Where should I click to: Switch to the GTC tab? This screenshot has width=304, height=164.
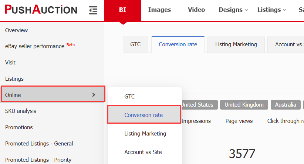[x=135, y=44]
